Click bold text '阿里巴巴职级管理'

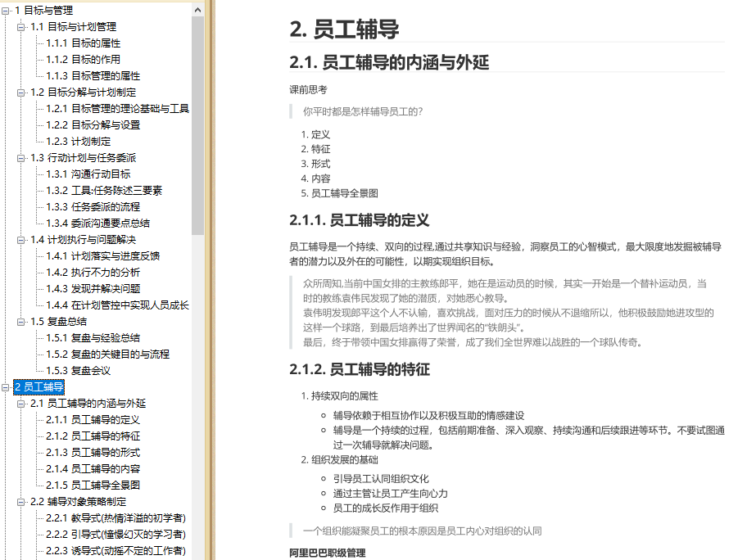coord(328,553)
